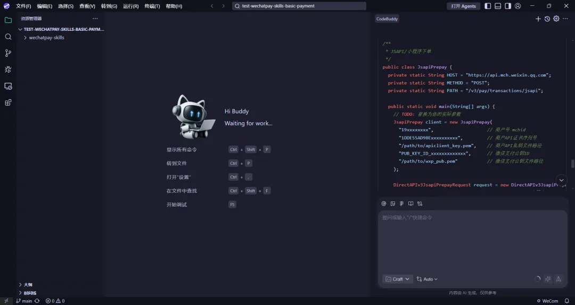The width and height of the screenshot is (575, 305).
Task: Go back with the navigation arrow
Action: 212,6
